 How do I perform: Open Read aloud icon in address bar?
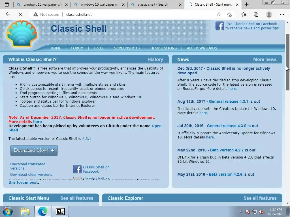pos(219,14)
